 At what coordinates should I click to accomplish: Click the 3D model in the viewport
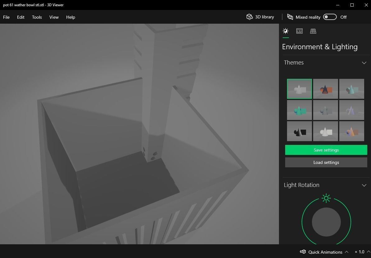tap(142, 142)
